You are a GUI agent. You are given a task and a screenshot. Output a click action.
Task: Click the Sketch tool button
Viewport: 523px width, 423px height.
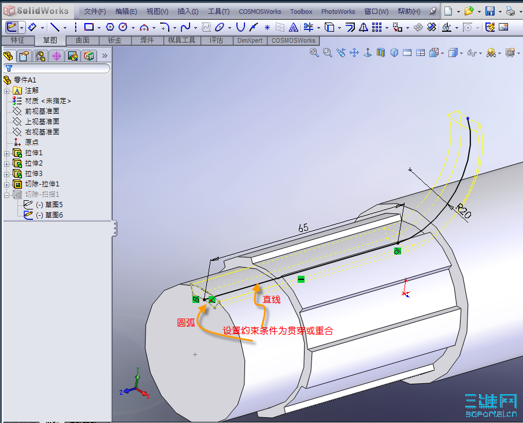point(12,27)
